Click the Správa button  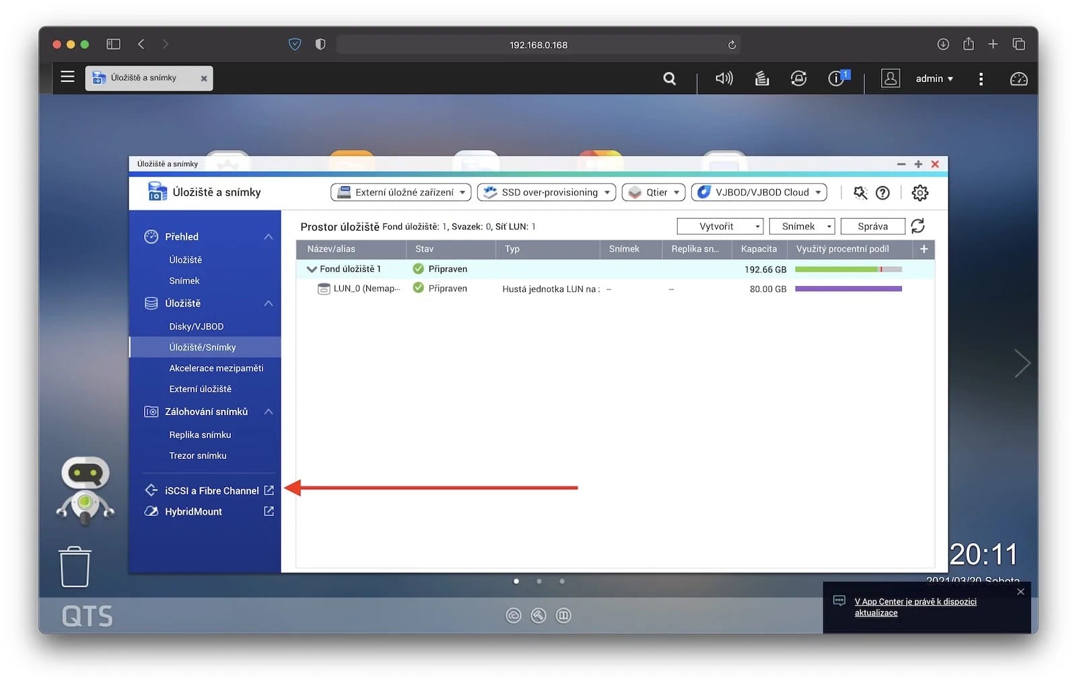pos(872,227)
